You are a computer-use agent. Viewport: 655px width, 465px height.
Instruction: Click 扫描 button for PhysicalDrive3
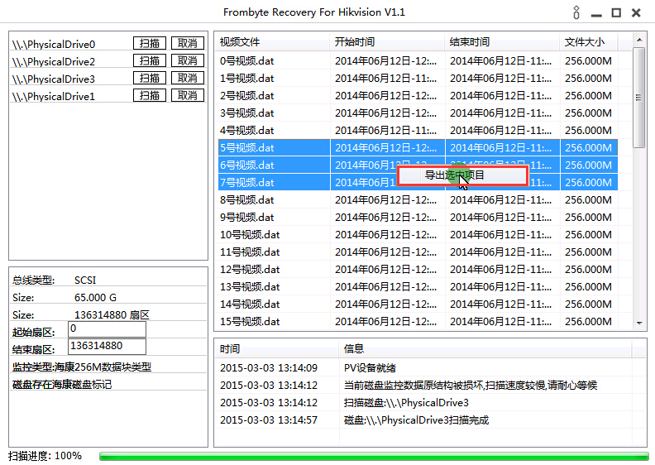[150, 78]
